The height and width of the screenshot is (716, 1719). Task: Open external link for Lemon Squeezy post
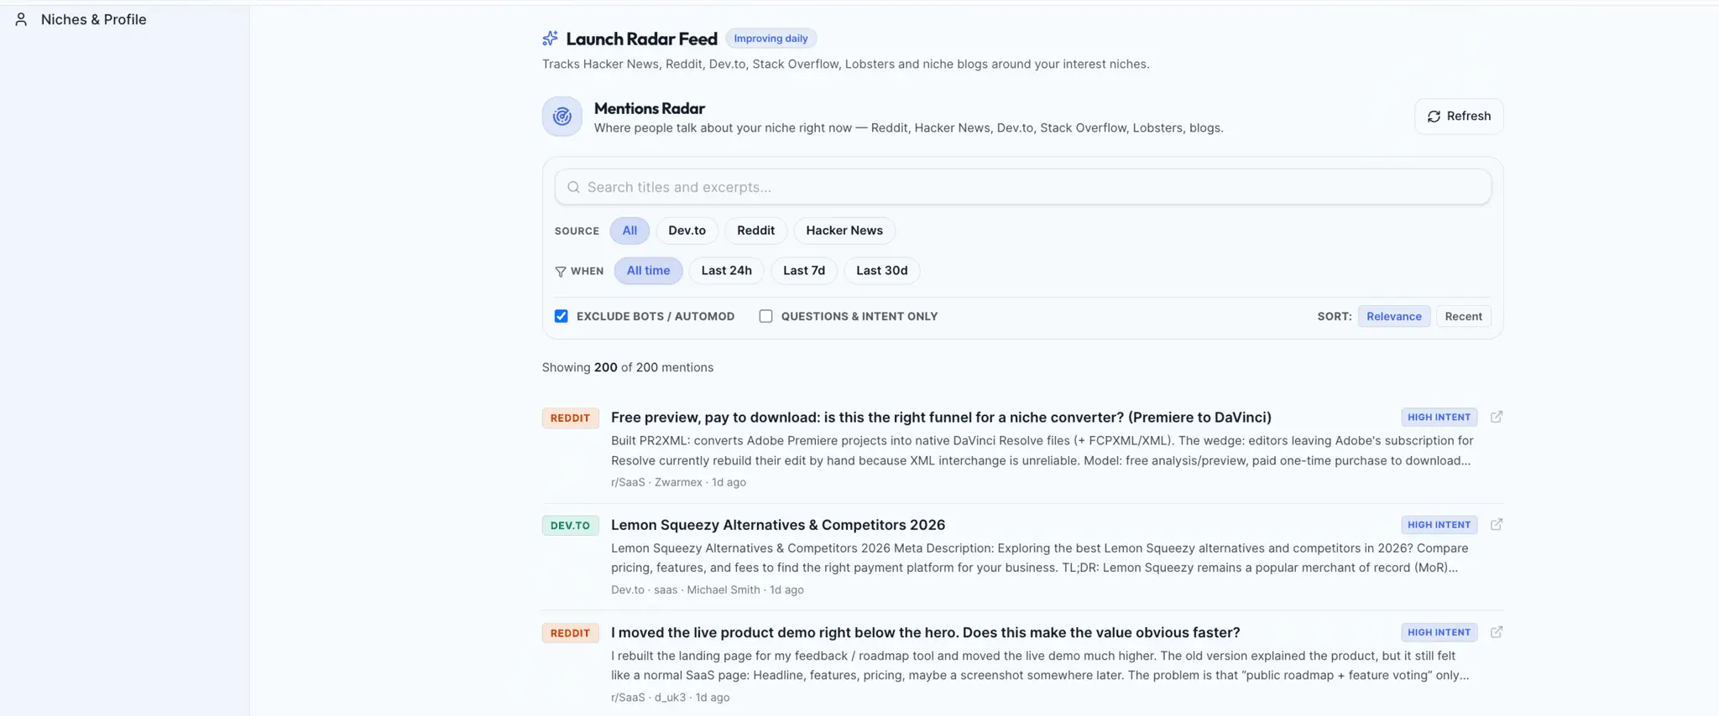point(1496,524)
